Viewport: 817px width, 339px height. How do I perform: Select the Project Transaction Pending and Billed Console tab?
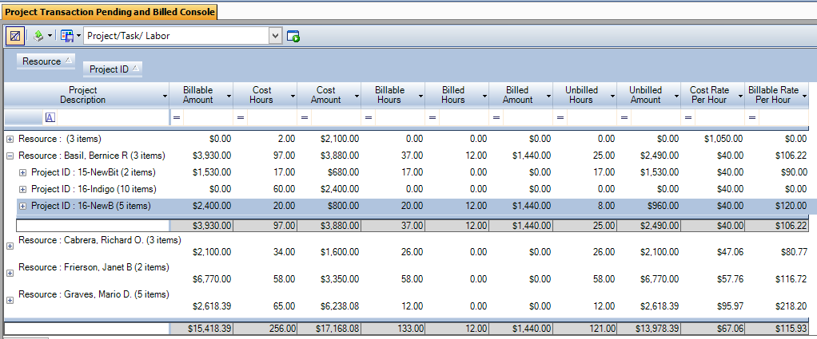coord(109,11)
